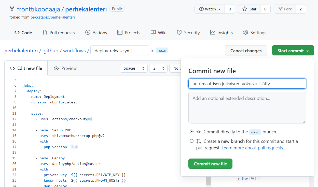318x187 pixels.
Task: Click the main branch badge in commit option
Action: coord(255,132)
